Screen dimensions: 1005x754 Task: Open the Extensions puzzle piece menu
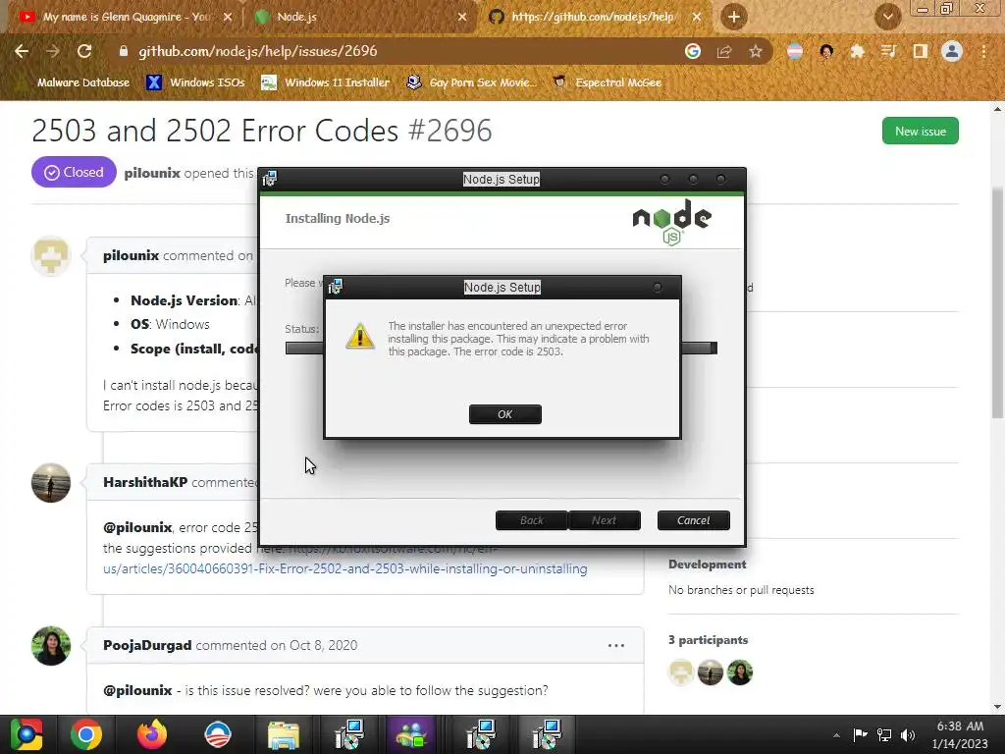tap(857, 51)
